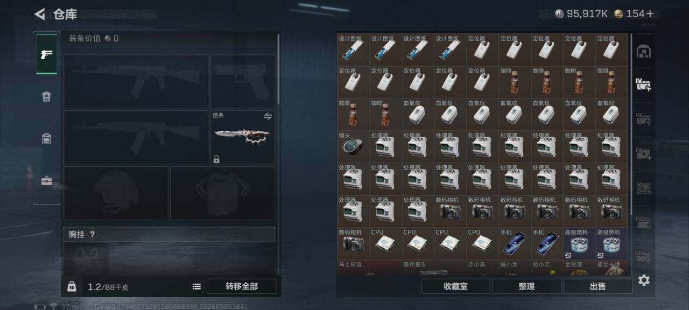
Task: Open the question mark help next to 胸挂
Action: (92, 235)
